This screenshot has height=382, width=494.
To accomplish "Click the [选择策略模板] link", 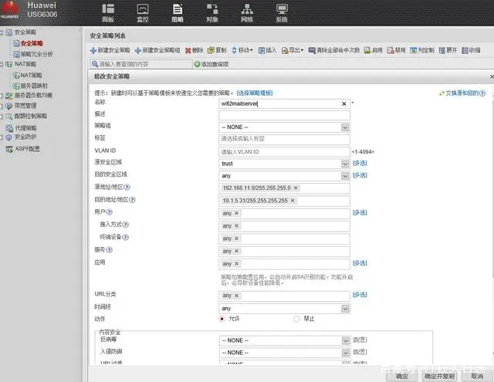I will pos(255,93).
